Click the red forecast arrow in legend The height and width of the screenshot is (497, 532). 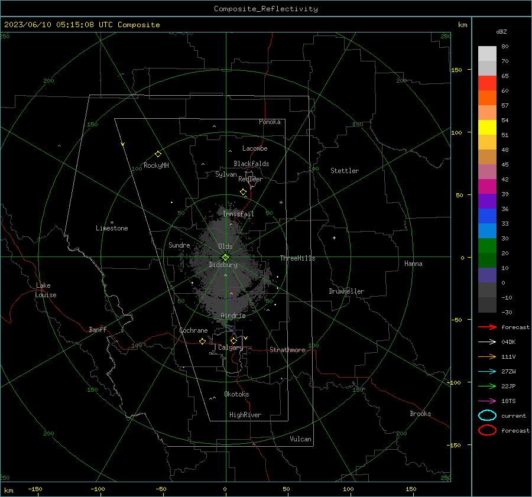(487, 327)
